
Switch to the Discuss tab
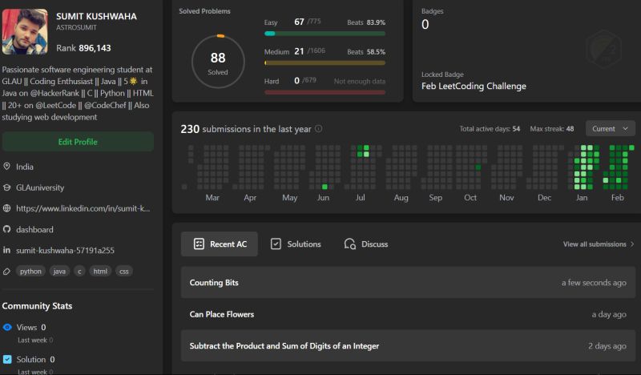[366, 244]
